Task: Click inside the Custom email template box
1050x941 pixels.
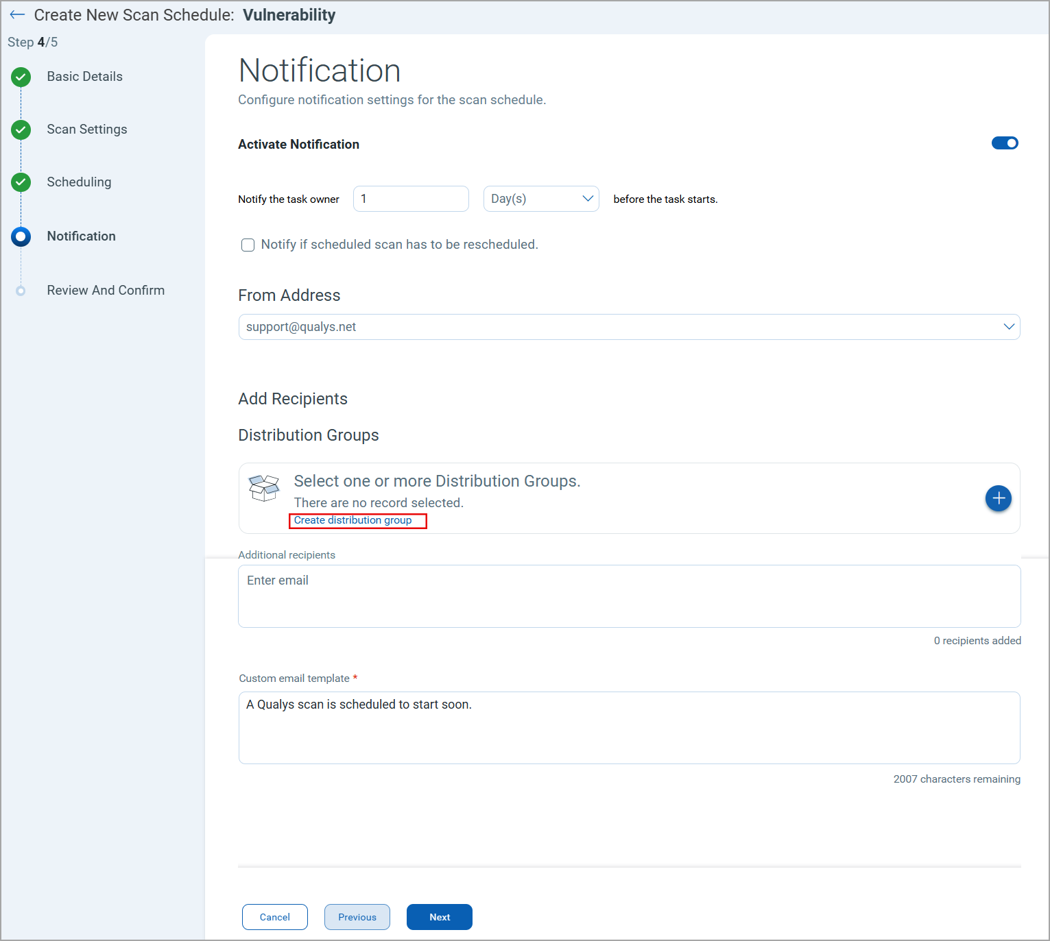Action: click(x=628, y=726)
